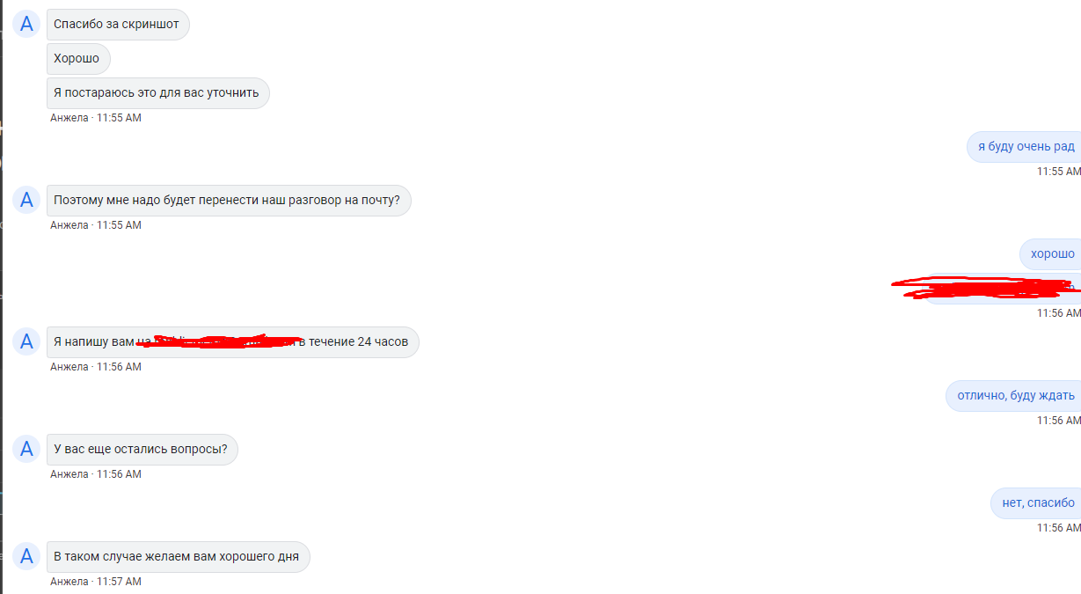Click avatar beside 'Я напишу вам' message
1081x594 pixels.
26,341
